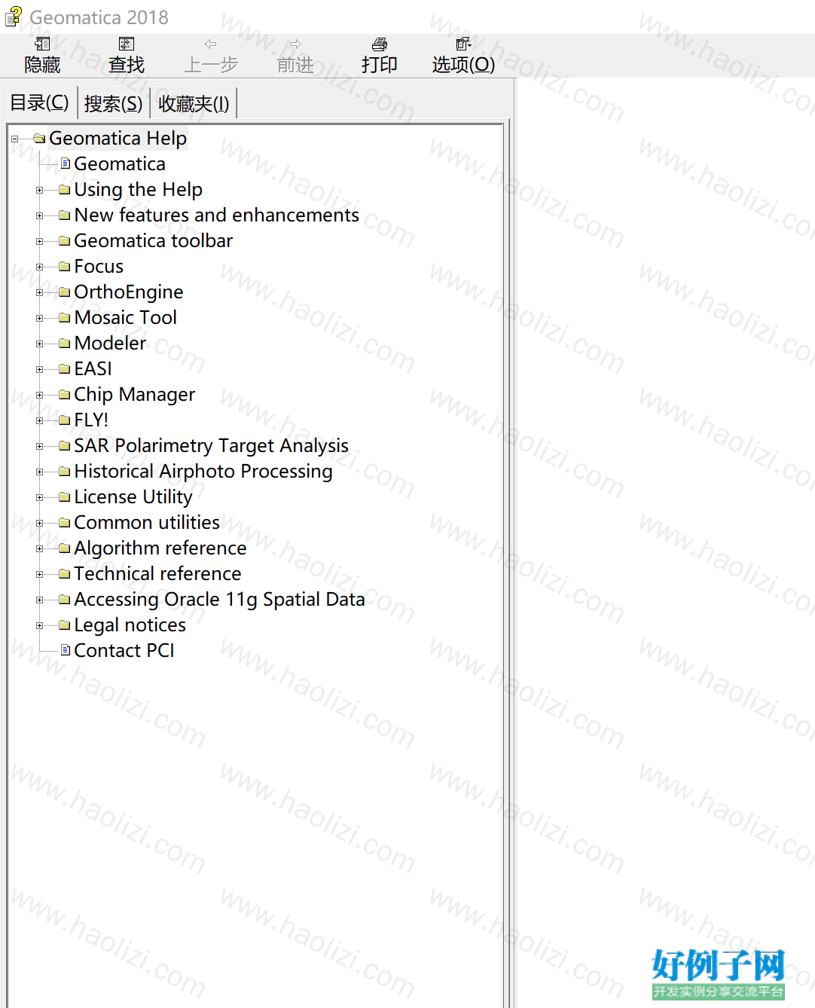The height and width of the screenshot is (1008, 815).
Task: Click the Chip Manager book icon
Action: pyautogui.click(x=65, y=395)
